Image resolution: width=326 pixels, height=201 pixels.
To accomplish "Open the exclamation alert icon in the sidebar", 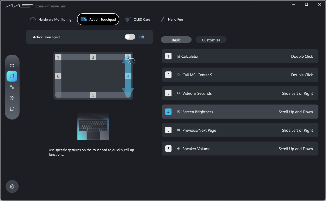I will point(12,109).
